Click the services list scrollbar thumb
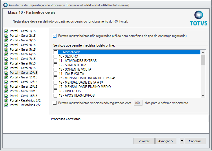Viewport: 212px width, 151px height. [203, 60]
